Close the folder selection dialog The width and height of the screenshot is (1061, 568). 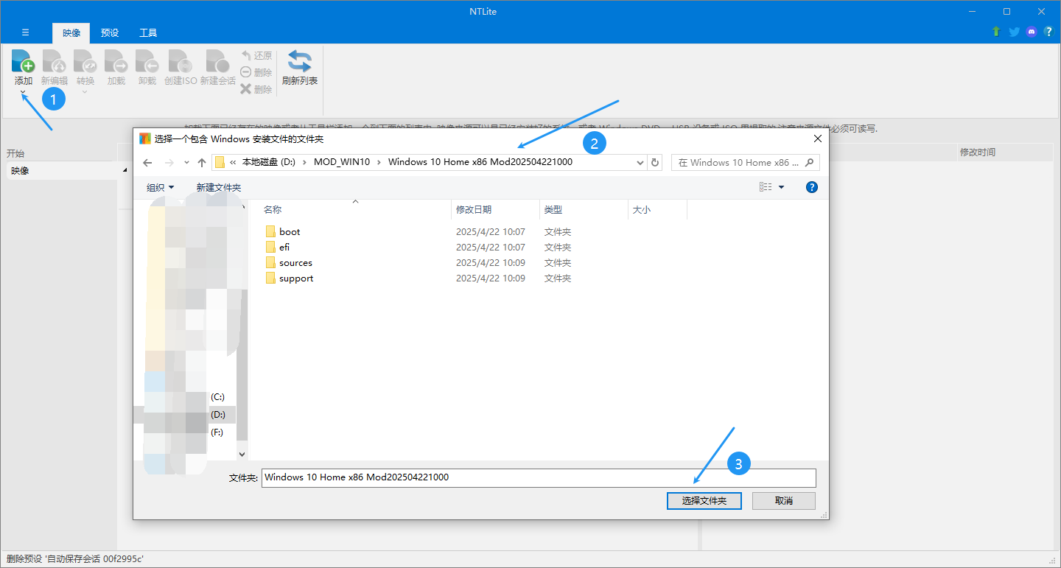pos(817,138)
